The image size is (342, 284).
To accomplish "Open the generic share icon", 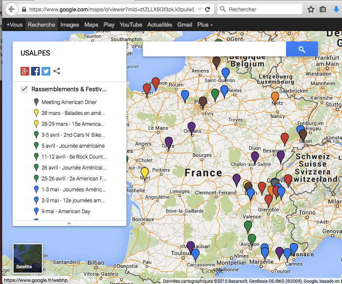I will [56, 71].
